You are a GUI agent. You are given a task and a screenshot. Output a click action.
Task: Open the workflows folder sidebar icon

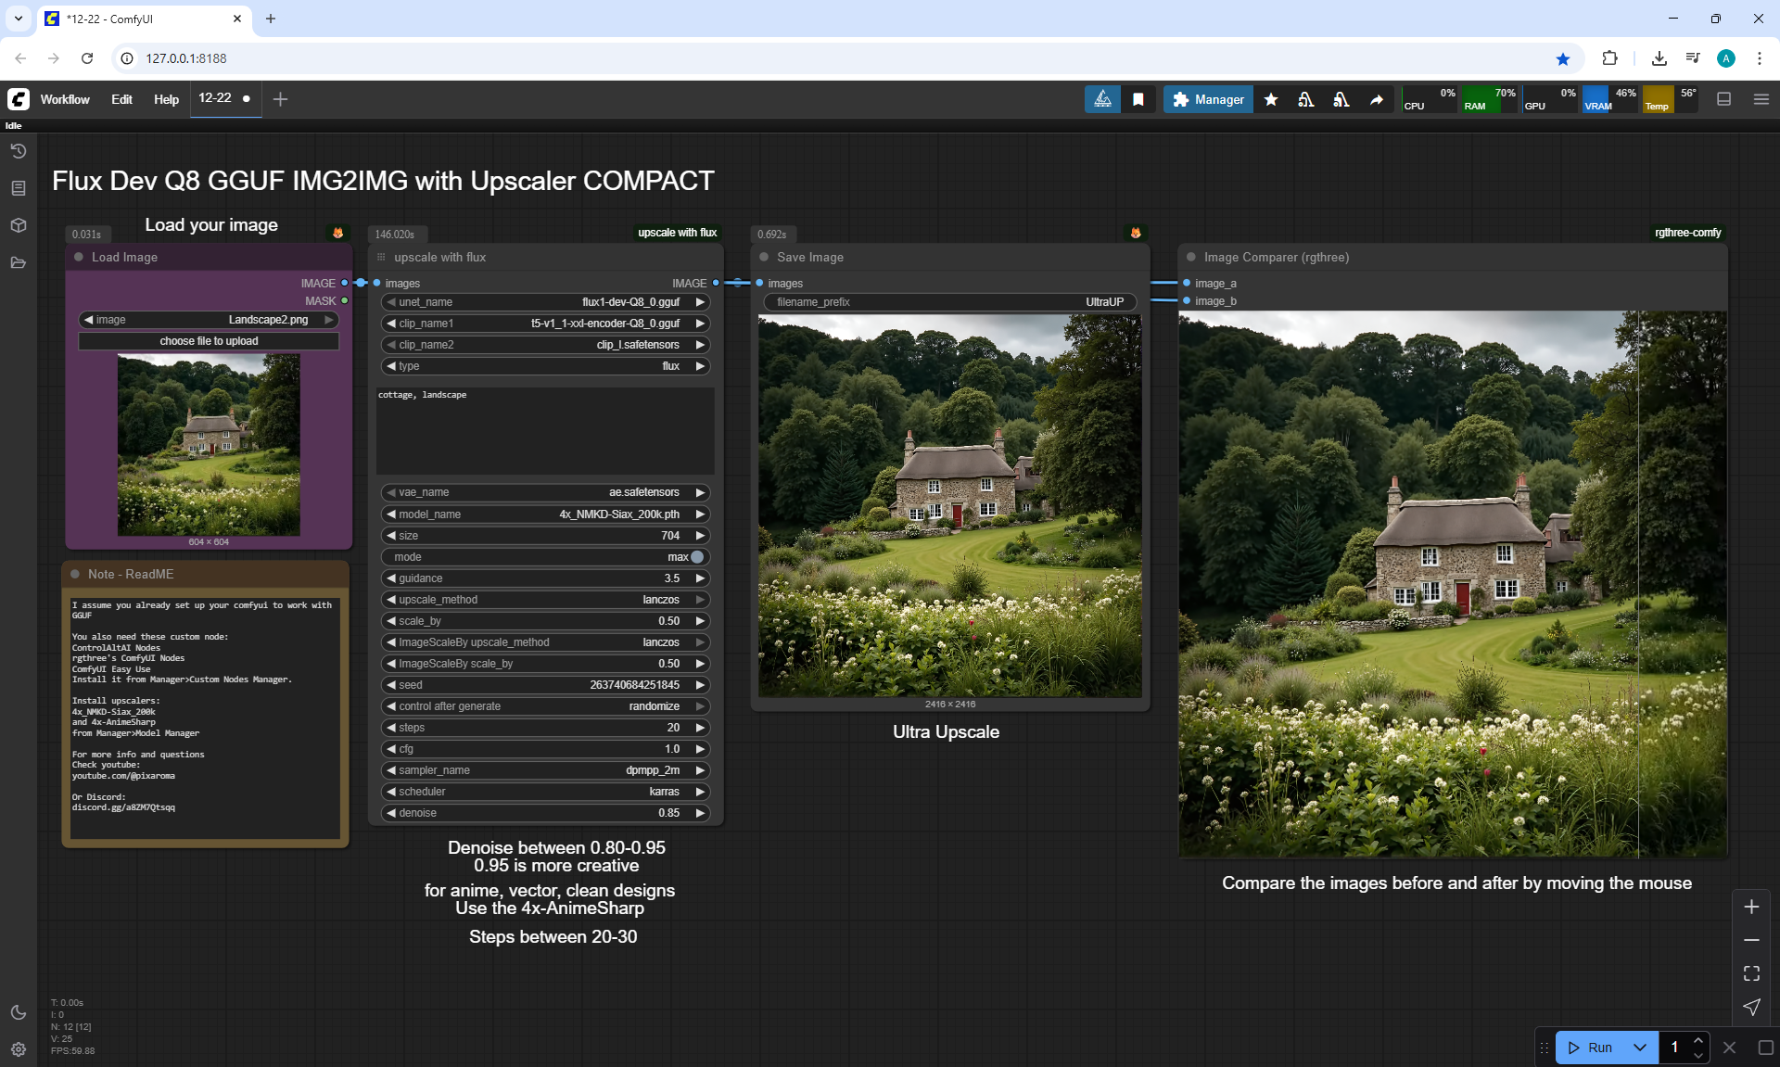coord(18,263)
